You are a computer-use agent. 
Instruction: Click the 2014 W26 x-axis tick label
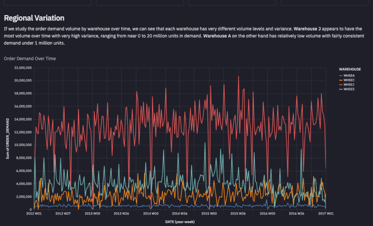pos(179,214)
